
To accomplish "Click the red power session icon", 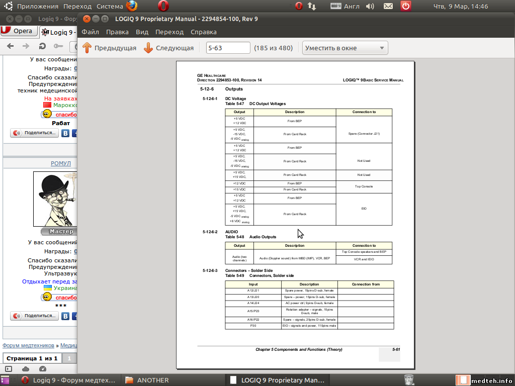I will [x=406, y=6].
